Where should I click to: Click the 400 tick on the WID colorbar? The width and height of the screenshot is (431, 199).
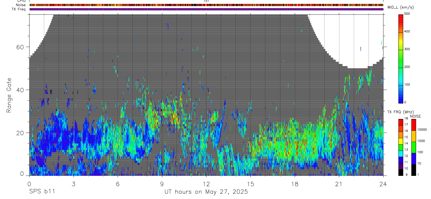pos(408,31)
